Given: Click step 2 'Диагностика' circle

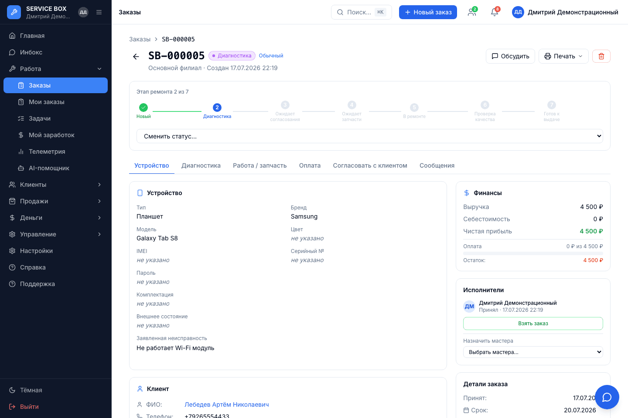Looking at the screenshot, I should coord(217,107).
